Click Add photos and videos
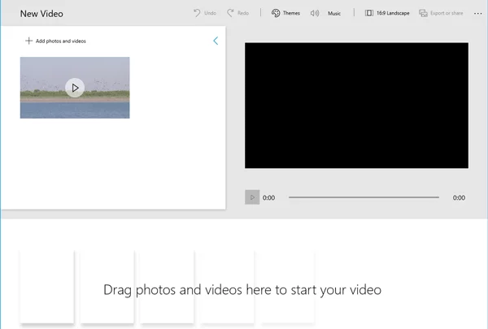 pyautogui.click(x=55, y=41)
